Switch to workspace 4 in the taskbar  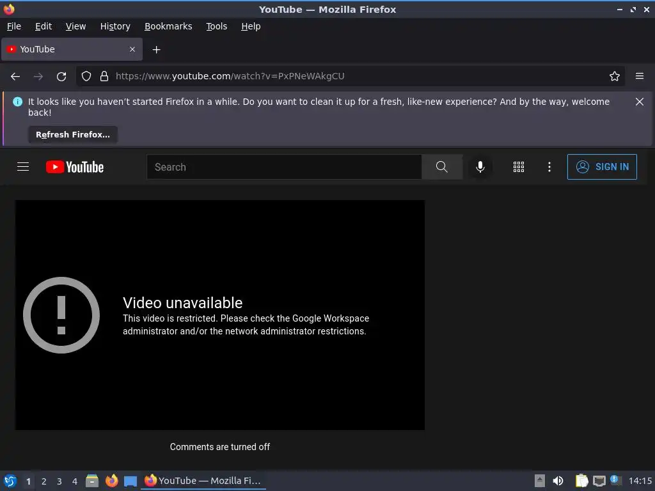pos(75,481)
